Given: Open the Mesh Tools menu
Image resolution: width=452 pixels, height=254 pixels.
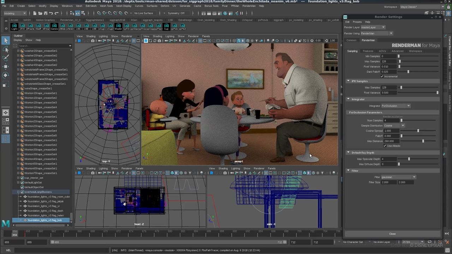Looking at the screenshot, I should click(106, 6).
